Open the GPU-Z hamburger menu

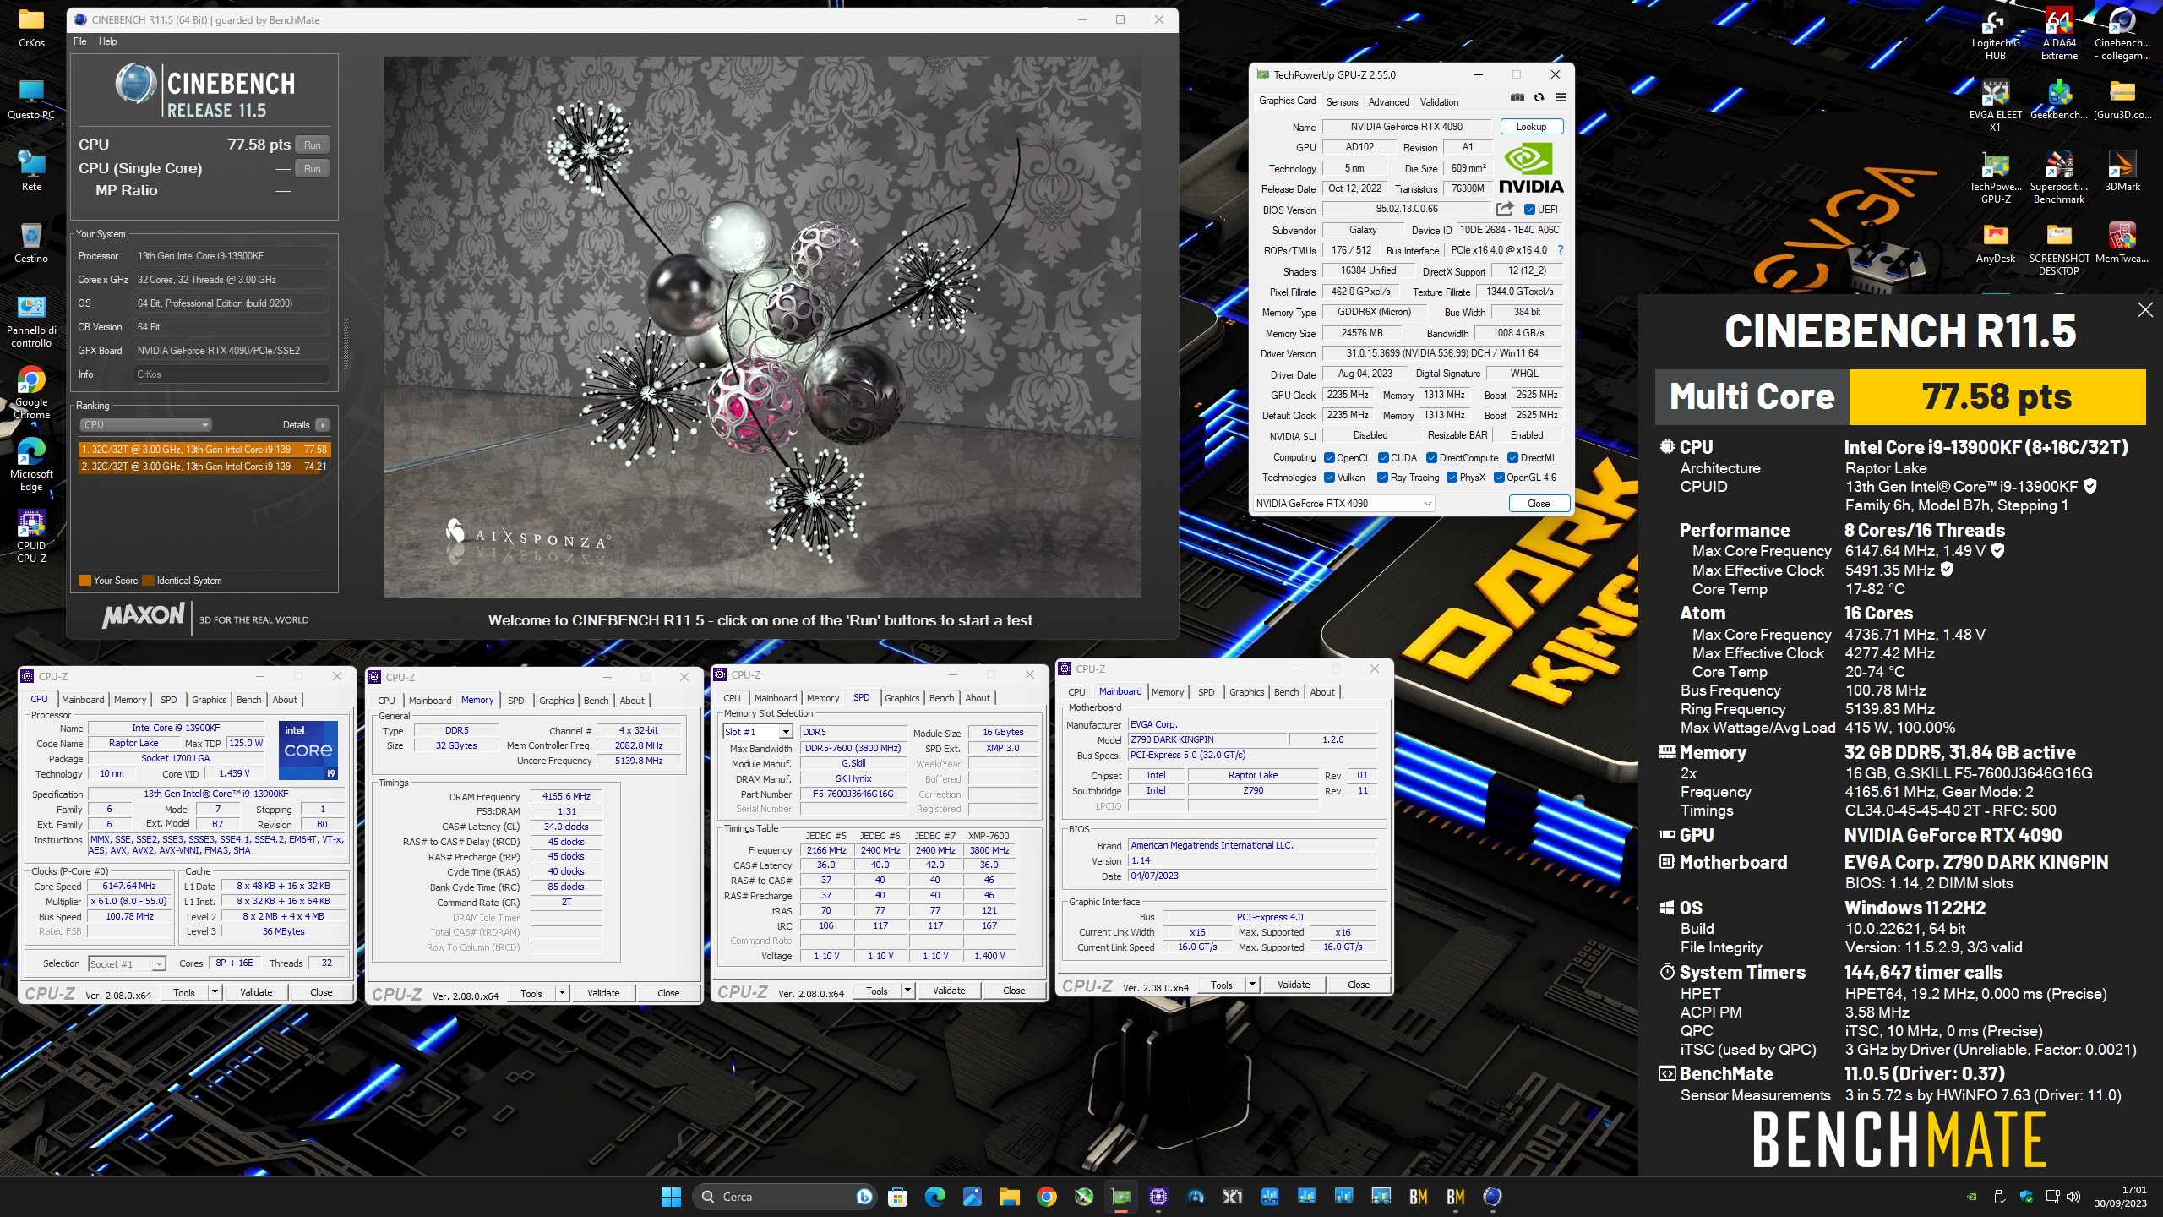[x=1561, y=98]
